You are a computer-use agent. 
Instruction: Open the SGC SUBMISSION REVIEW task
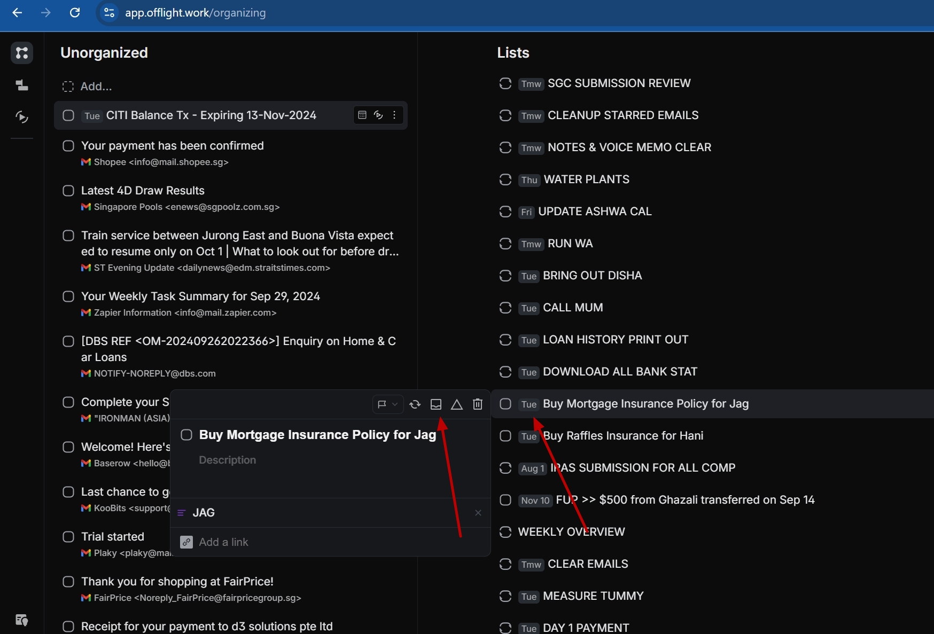pyautogui.click(x=619, y=83)
